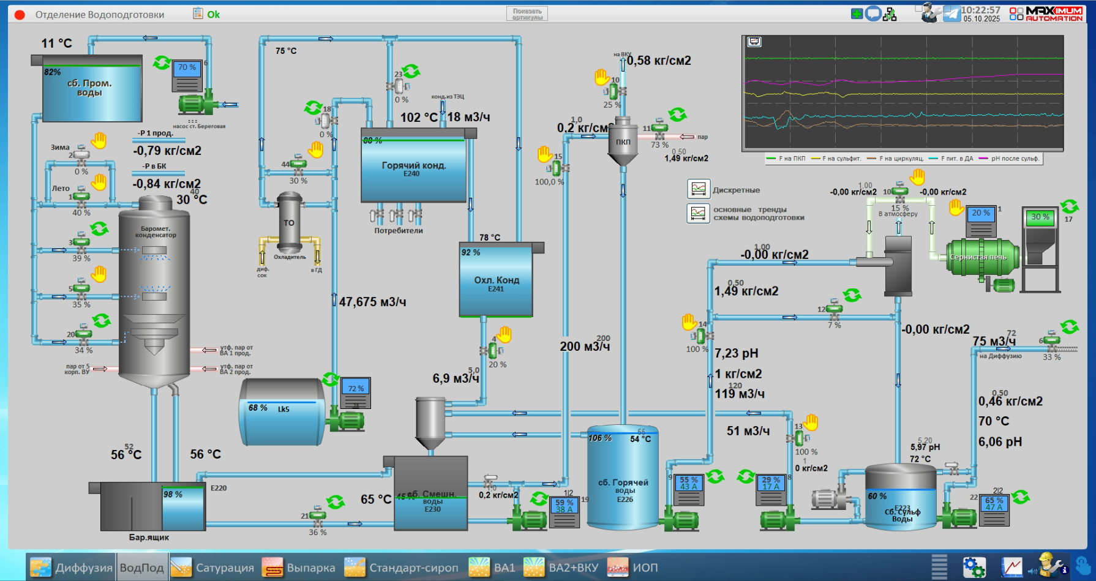Open the blue chat bubble icon
The width and height of the screenshot is (1096, 581).
[873, 13]
